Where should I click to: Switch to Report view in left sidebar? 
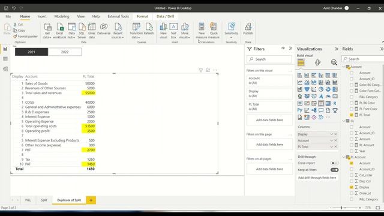pos(5,49)
